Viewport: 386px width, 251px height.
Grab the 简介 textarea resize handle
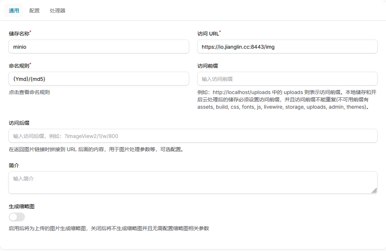pos(374,191)
